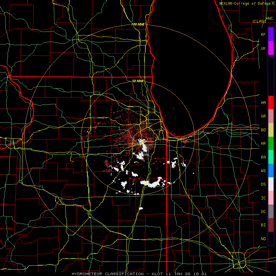
Task: Click the BI legend label
Action: pos(263,225)
